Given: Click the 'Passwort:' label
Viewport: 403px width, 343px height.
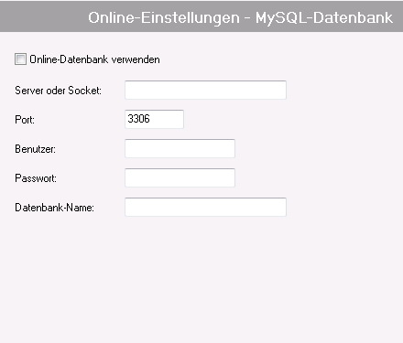Looking at the screenshot, I should coord(36,178).
